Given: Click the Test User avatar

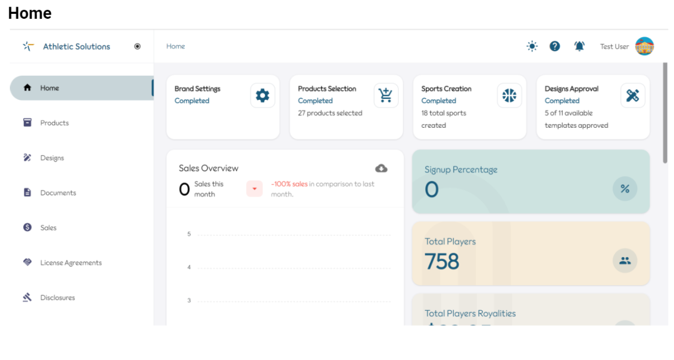Looking at the screenshot, I should 645,46.
